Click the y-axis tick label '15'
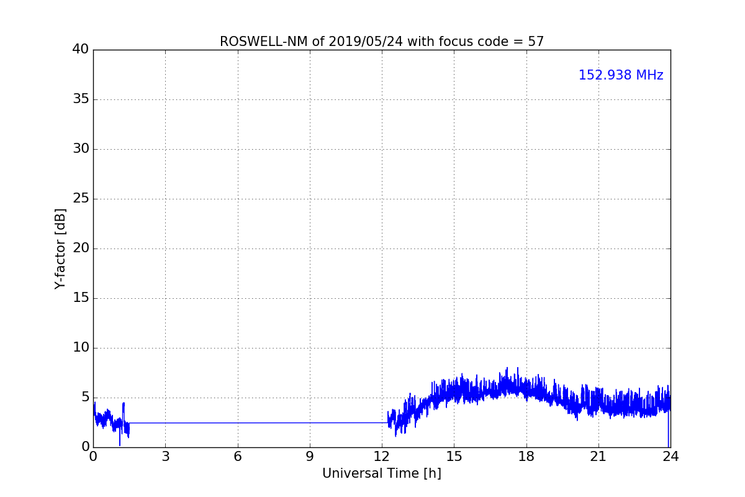This screenshot has height=497, width=745. [x=81, y=298]
